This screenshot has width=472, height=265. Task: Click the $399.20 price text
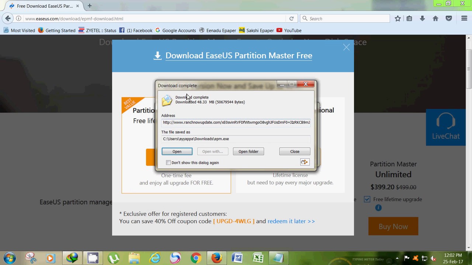(x=382, y=187)
